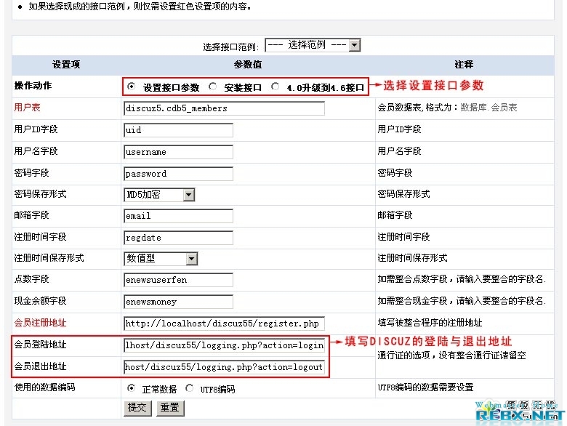This screenshot has height=426, width=567.
Task: Click the 用户ID字段 input with uid
Action: click(178, 130)
